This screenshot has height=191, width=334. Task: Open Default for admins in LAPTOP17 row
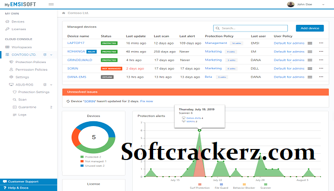pos(289,43)
